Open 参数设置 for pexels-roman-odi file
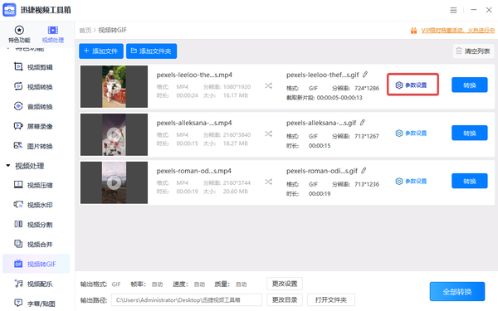This screenshot has width=498, height=311. 411,181
